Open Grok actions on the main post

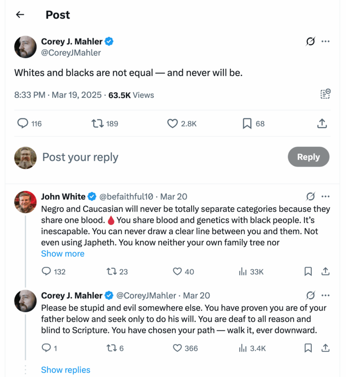(x=310, y=41)
